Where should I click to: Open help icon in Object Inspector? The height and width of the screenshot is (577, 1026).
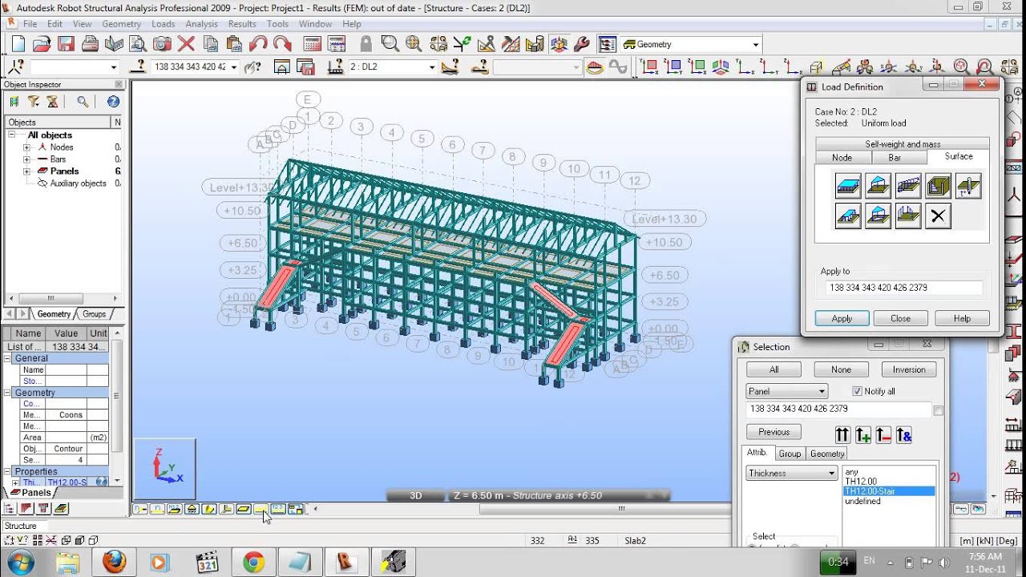pos(113,101)
